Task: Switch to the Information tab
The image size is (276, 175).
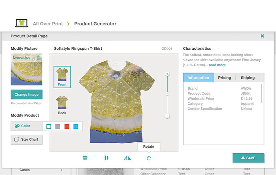Action: pyautogui.click(x=198, y=78)
